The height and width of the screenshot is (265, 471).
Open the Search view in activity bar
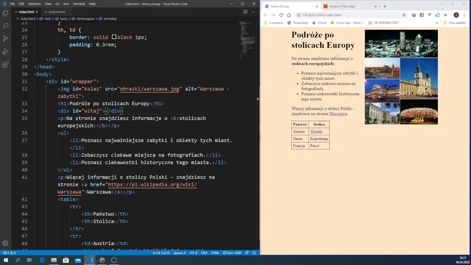(5, 26)
